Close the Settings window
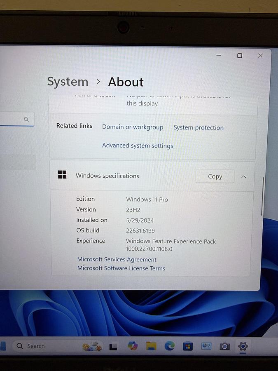 click(260, 56)
